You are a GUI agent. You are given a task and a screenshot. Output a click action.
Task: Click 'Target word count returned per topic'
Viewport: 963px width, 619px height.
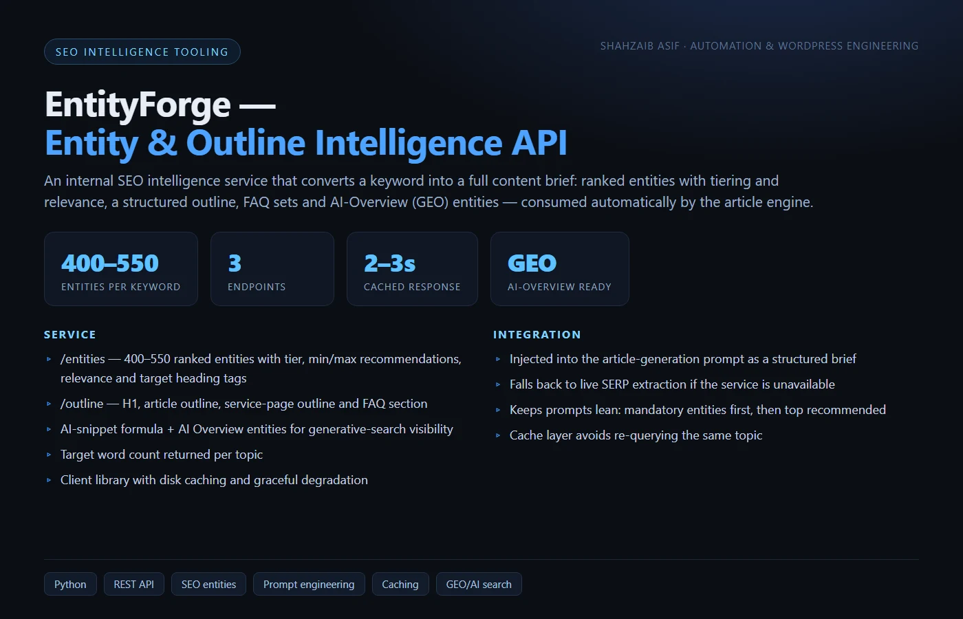tap(162, 455)
